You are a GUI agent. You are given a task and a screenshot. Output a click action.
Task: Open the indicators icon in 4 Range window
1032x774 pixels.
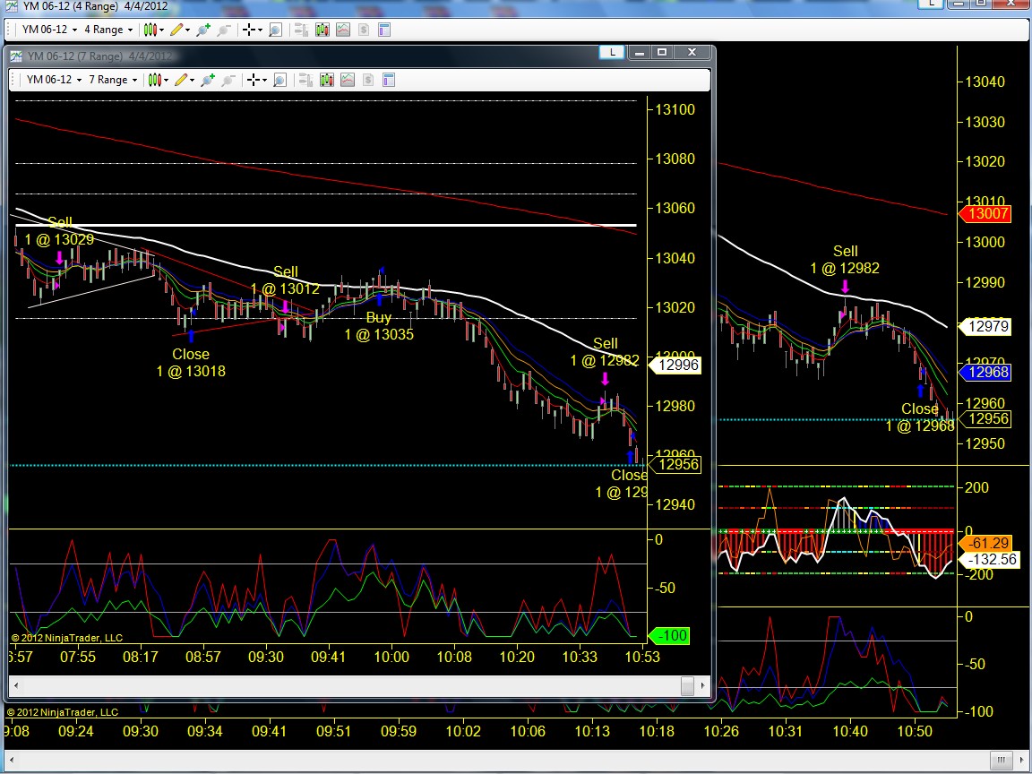(343, 30)
